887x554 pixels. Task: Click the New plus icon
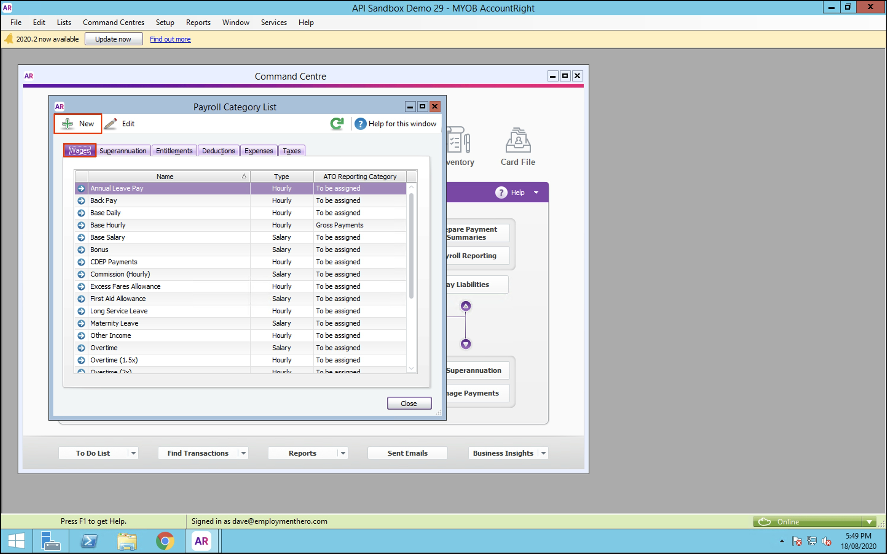coord(68,124)
